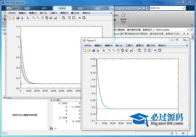Insert Colorbar in Figure 1

pos(69,18)
